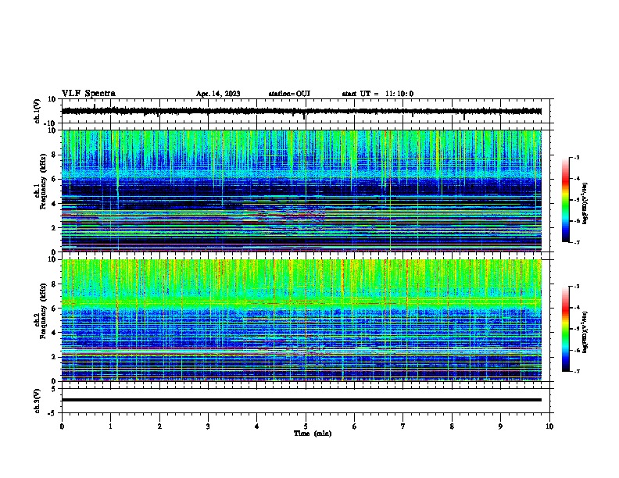Select the date label "Apr. 14, 2023"
The width and height of the screenshot is (619, 478).
[x=218, y=94]
